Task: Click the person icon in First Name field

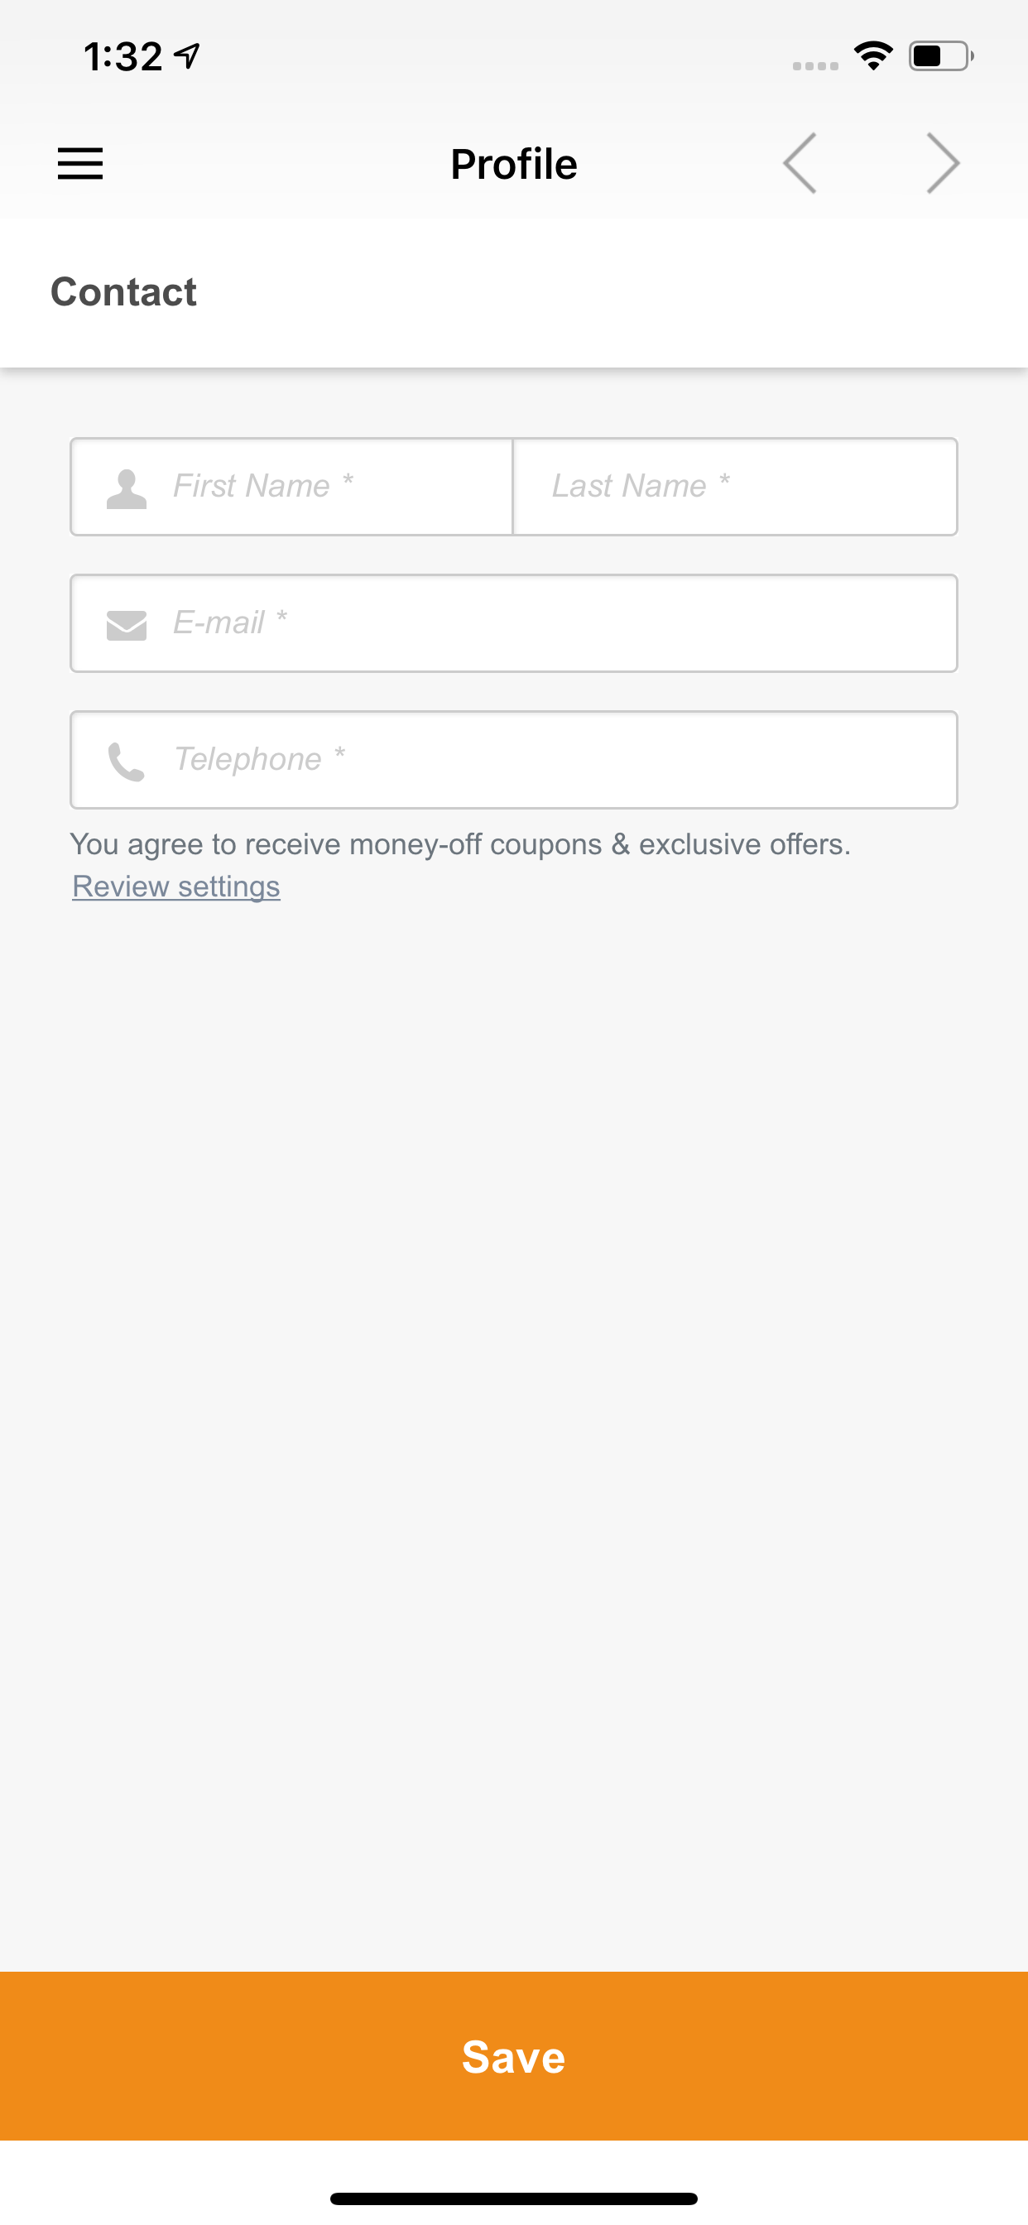Action: 126,489
